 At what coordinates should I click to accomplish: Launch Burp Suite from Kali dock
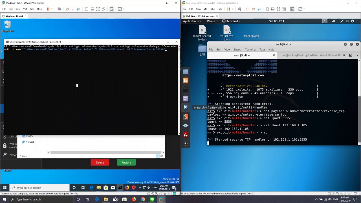(186, 116)
